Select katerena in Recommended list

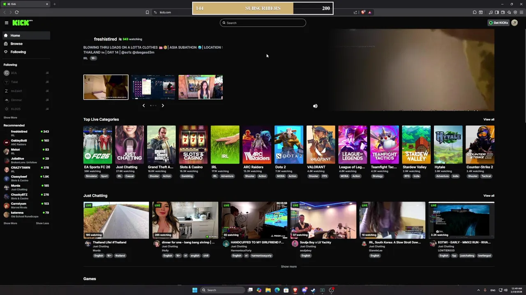[25, 214]
